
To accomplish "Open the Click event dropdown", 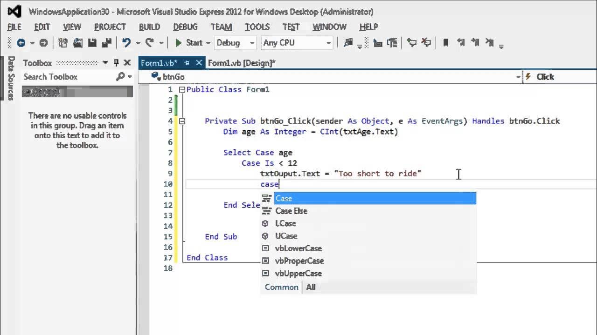I will tap(560, 77).
